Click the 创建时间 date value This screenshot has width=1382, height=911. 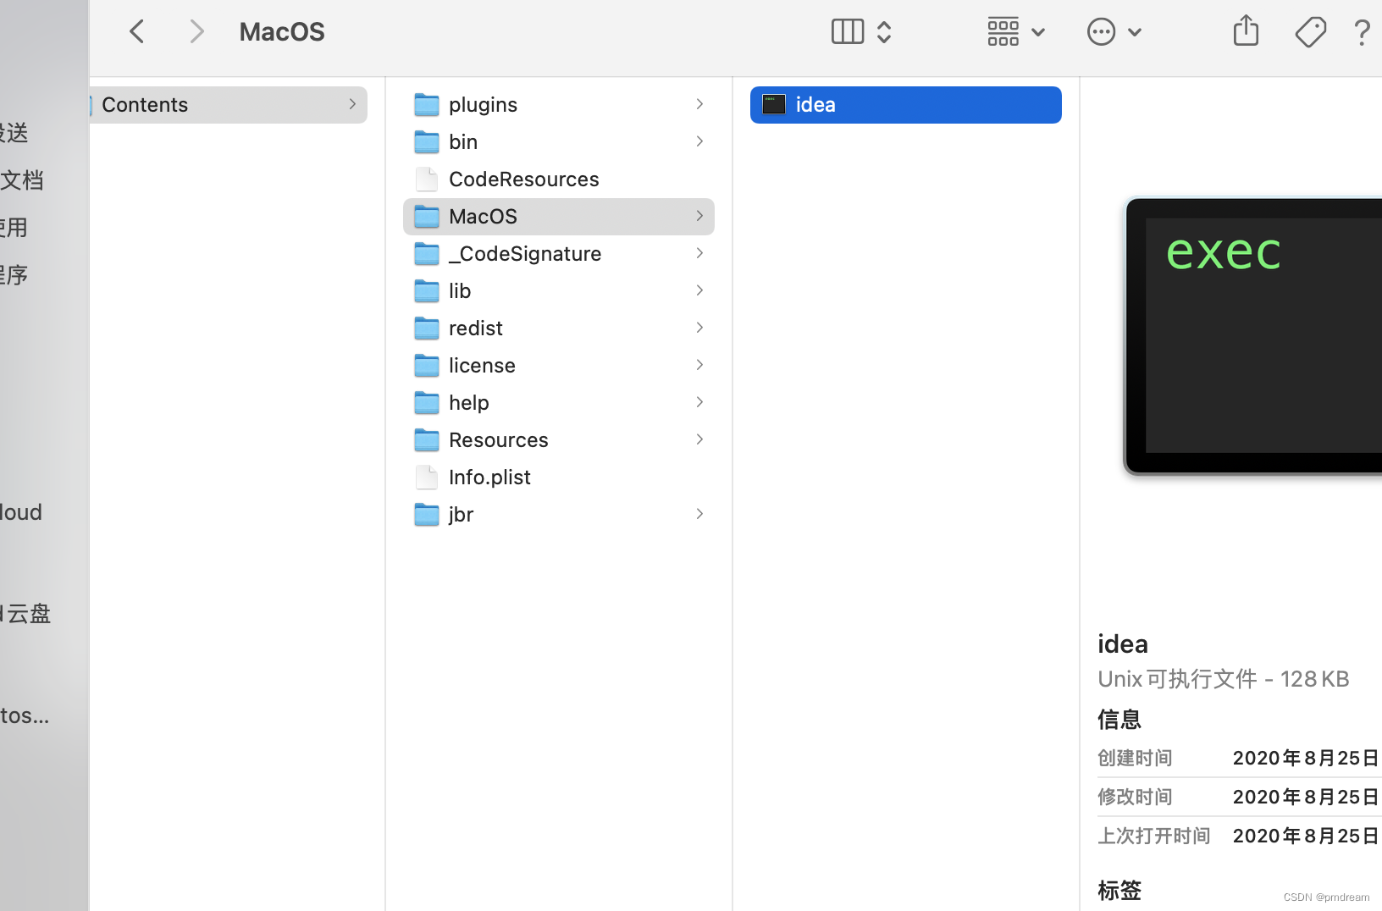pyautogui.click(x=1307, y=758)
